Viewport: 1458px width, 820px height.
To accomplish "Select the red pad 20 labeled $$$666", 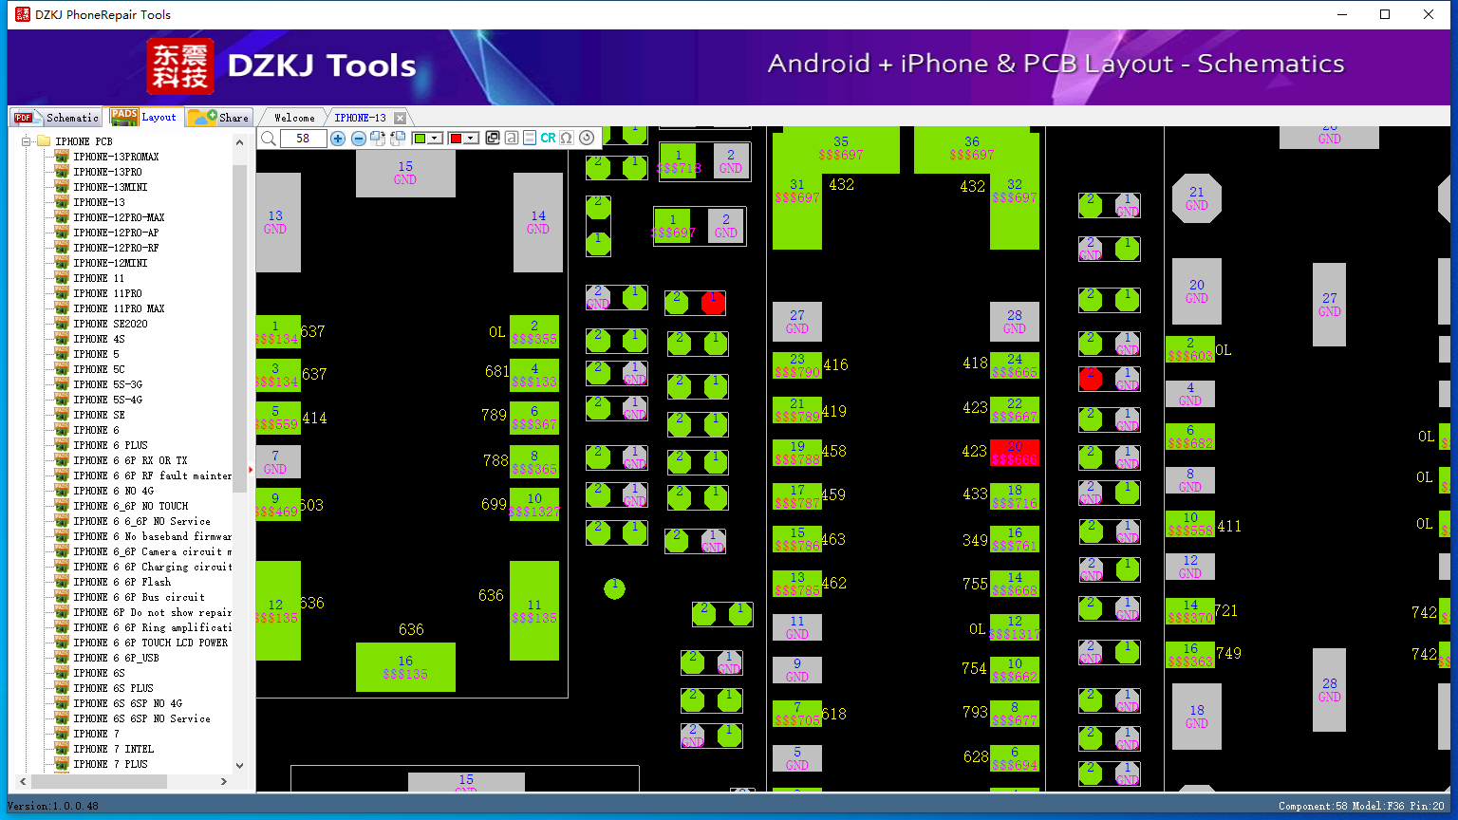I will coord(1015,453).
